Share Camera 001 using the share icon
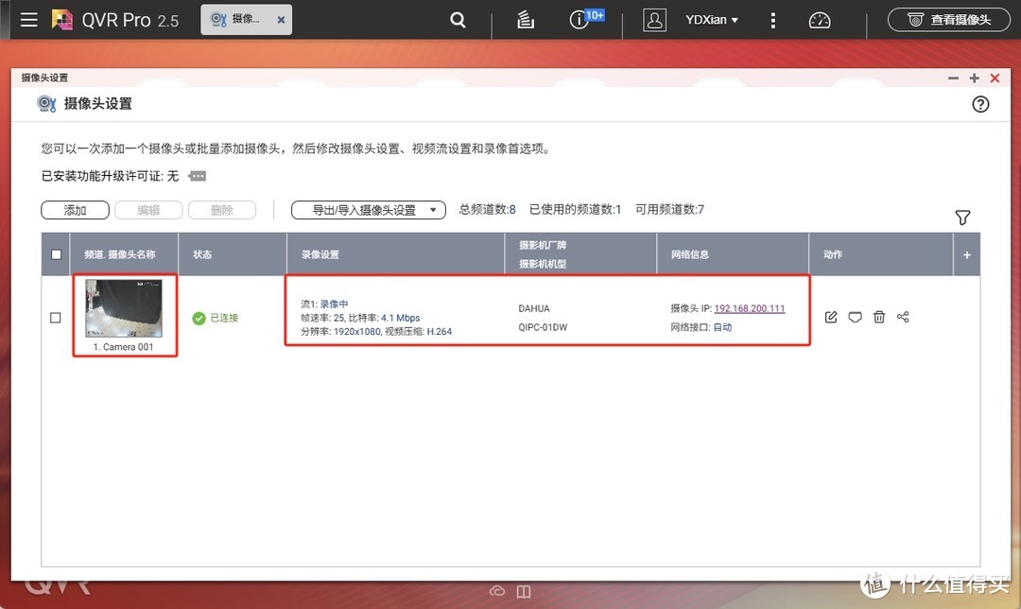Viewport: 1021px width, 609px height. click(903, 317)
